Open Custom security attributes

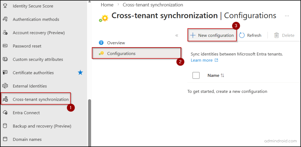tap(38, 59)
